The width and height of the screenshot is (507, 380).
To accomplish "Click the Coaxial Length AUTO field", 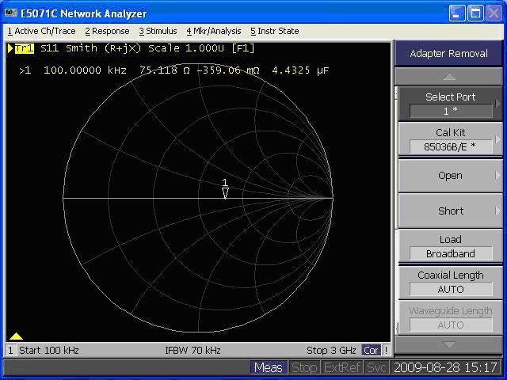I will tap(450, 289).
